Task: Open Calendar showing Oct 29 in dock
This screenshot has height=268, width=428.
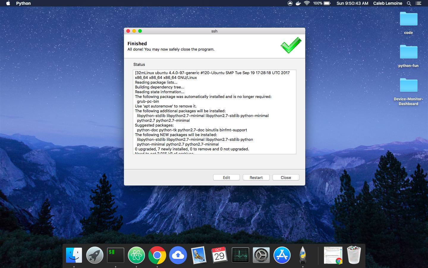Action: pos(219,255)
